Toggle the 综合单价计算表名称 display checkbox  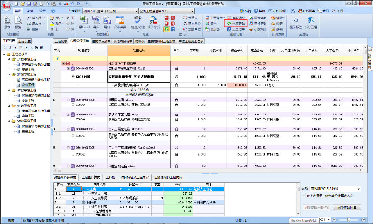click(305, 195)
